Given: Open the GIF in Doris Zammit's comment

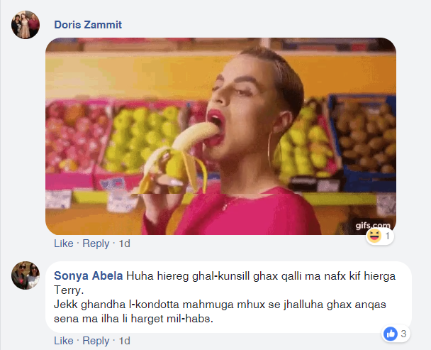Looking at the screenshot, I should [220, 136].
